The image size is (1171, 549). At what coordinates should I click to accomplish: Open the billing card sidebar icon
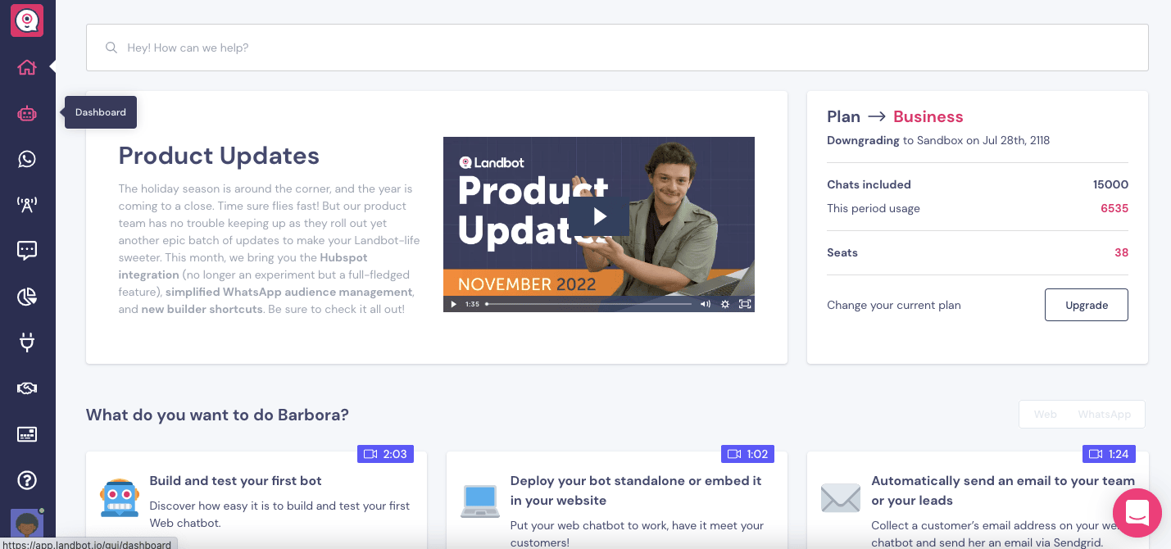pos(27,434)
